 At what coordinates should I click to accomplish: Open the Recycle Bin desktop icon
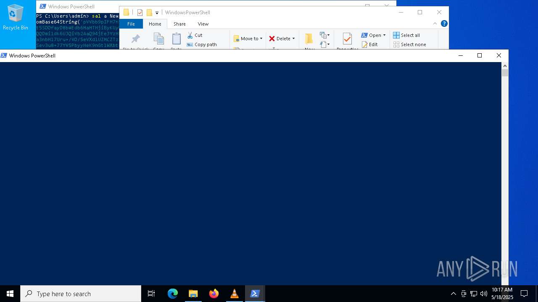[x=15, y=17]
